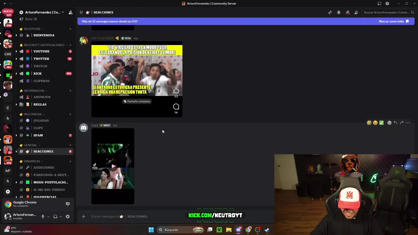This screenshot has height=235, width=418.
Task: Open microphone input options chevron
Action: click(x=48, y=216)
